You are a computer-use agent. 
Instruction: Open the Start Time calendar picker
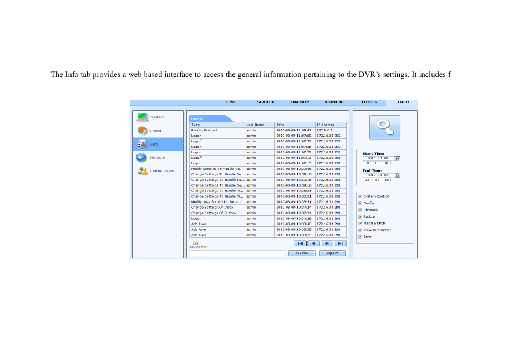click(397, 158)
